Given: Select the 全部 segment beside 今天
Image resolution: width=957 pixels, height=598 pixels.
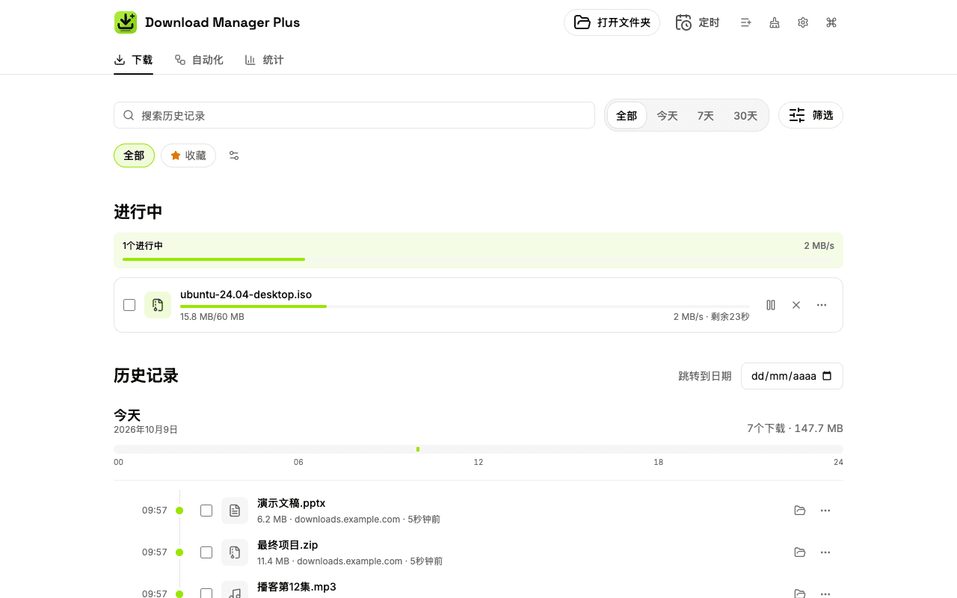Looking at the screenshot, I should [x=627, y=116].
